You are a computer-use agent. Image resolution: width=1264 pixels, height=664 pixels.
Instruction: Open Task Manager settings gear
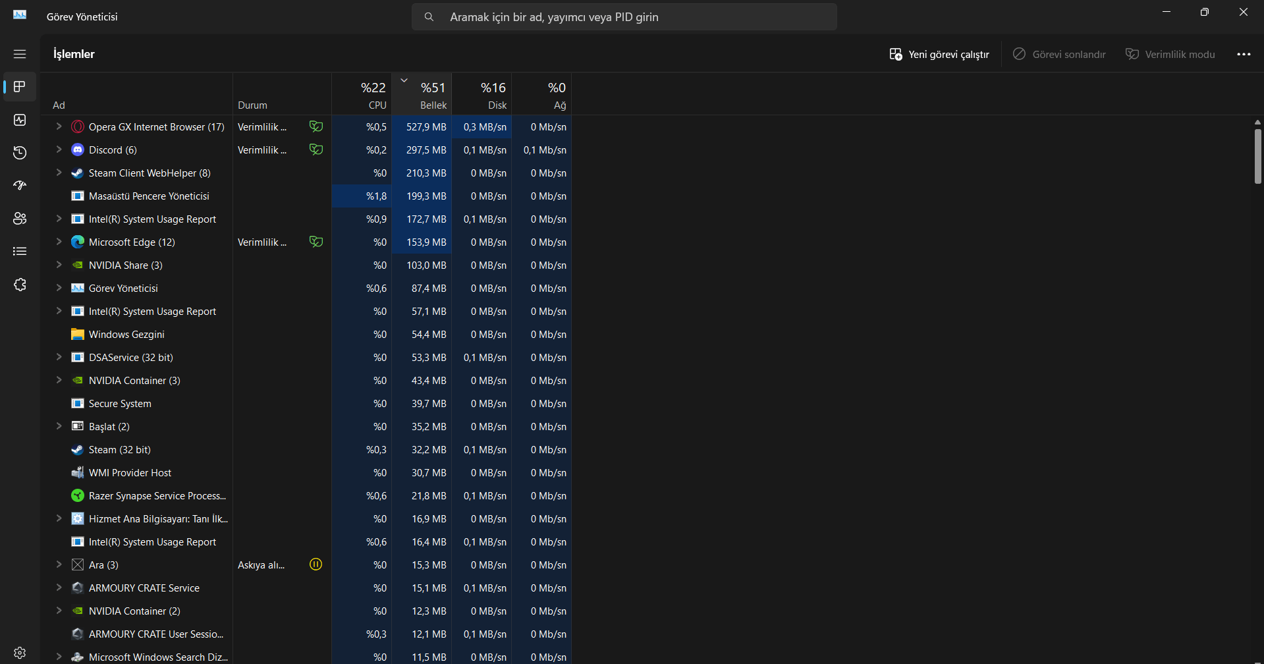(x=20, y=653)
